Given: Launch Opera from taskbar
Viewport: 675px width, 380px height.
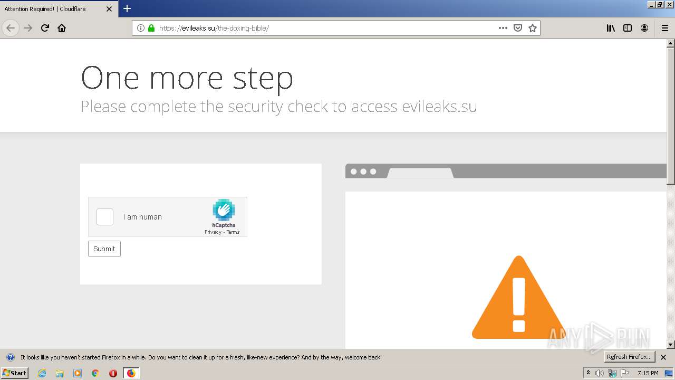Looking at the screenshot, I should [113, 373].
